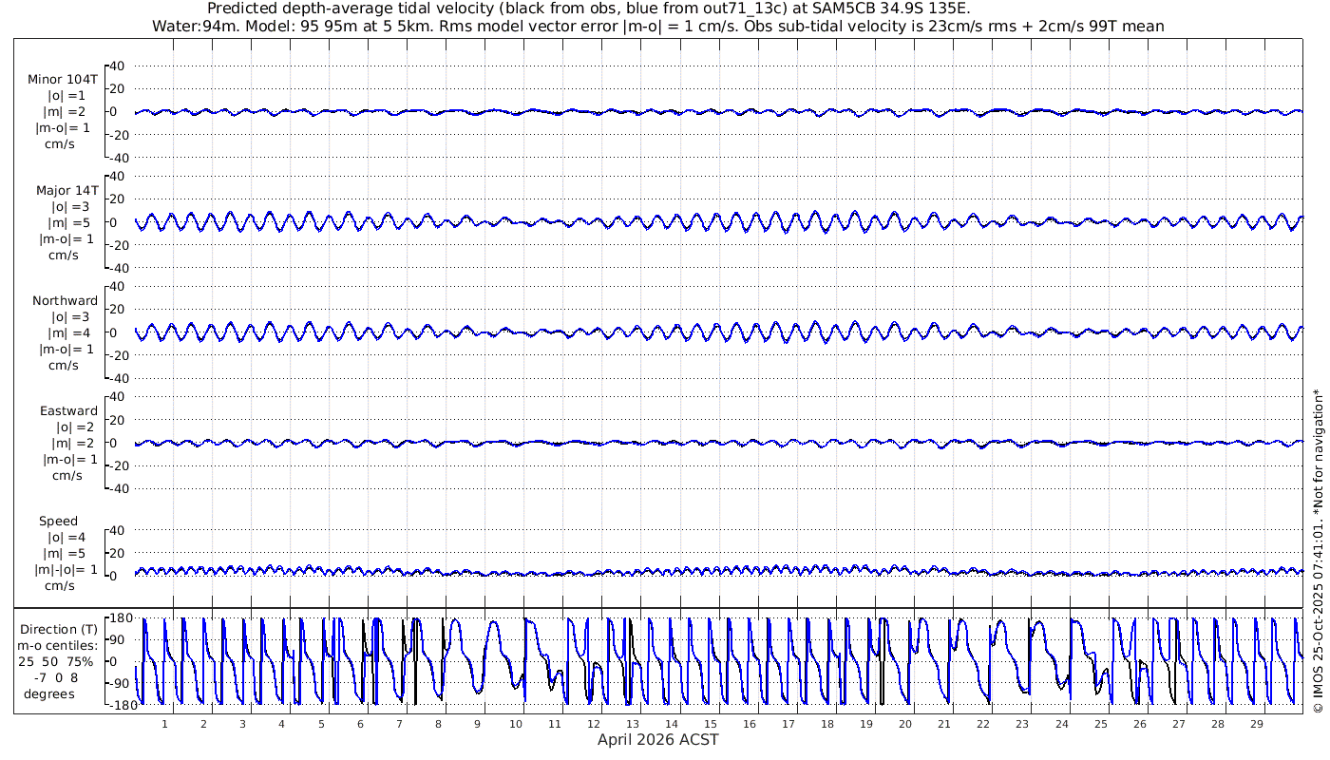This screenshot has height=760, width=1330.
Task: Select the '-90' tick on Direction axis
Action: (120, 683)
